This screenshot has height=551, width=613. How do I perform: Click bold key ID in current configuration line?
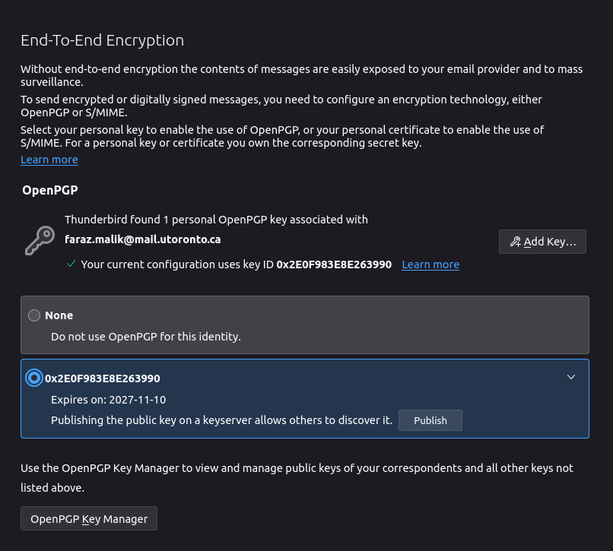(x=334, y=264)
